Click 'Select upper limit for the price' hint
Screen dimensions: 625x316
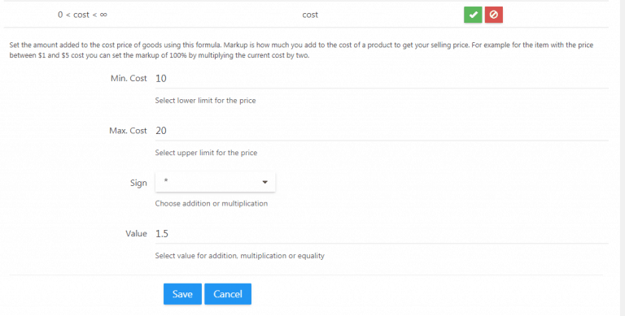click(206, 153)
